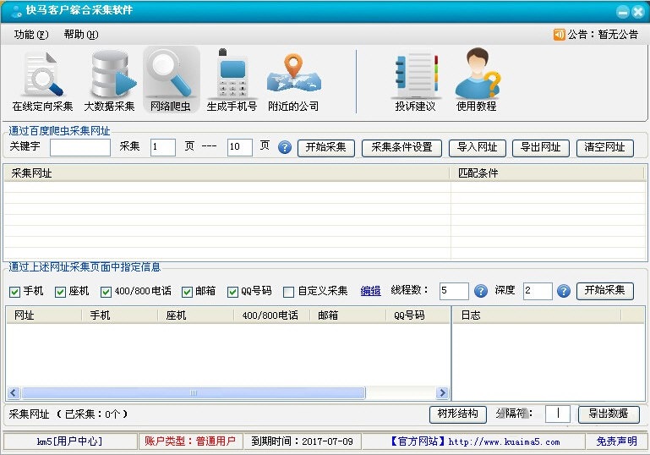650x455 pixels.
Task: Uncheck the 400/800电话 checkbox
Action: [106, 292]
